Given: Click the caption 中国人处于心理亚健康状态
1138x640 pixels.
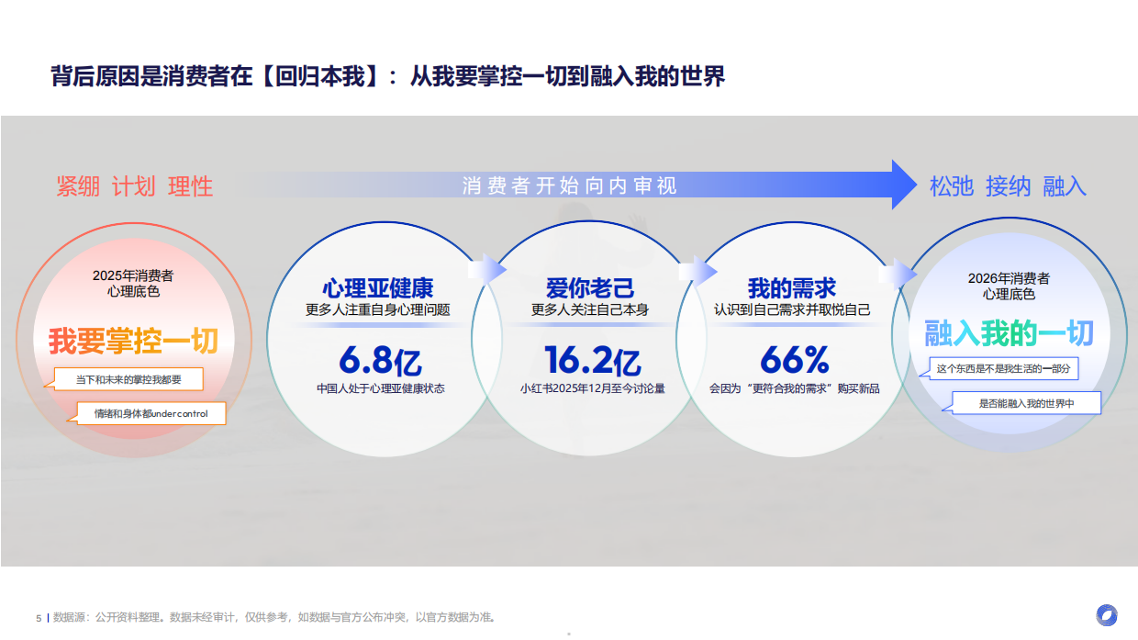Looking at the screenshot, I should point(380,388).
